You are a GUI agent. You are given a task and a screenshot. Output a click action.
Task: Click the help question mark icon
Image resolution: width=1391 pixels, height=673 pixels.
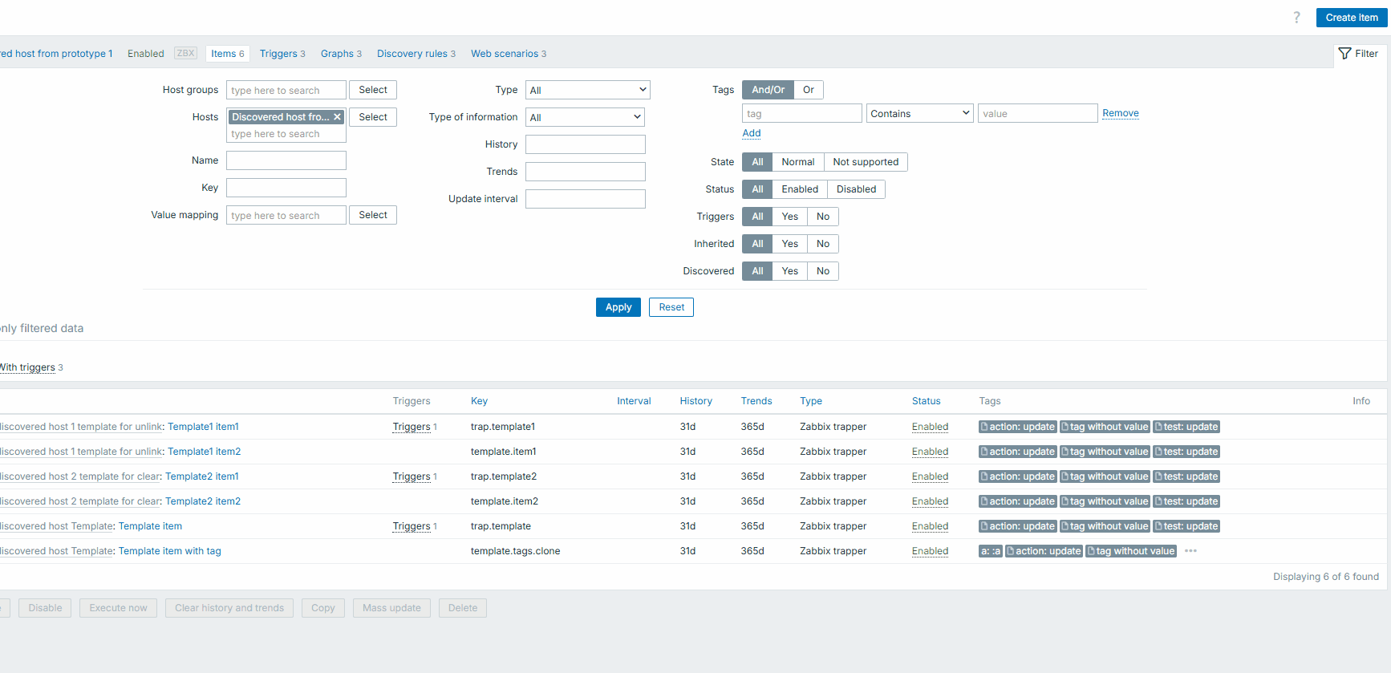click(x=1296, y=18)
